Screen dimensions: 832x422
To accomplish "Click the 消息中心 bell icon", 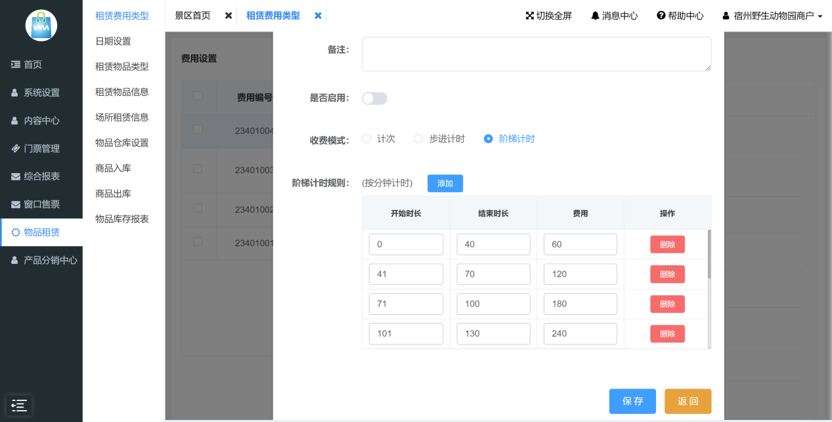I will (x=595, y=16).
